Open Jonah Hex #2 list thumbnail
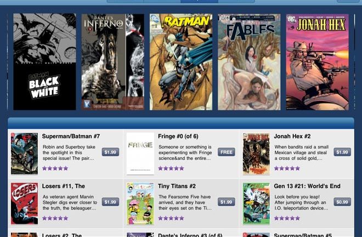The image size is (362, 237). 256,154
